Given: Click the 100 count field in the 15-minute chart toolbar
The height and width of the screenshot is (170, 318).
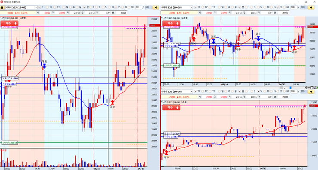Looking at the screenshot, I should pos(138,7).
